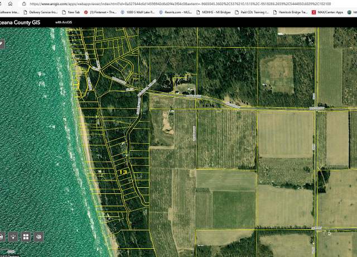This screenshot has height=257, width=357.
Task: Click the red X MAXCenter favicon
Action: [313, 12]
